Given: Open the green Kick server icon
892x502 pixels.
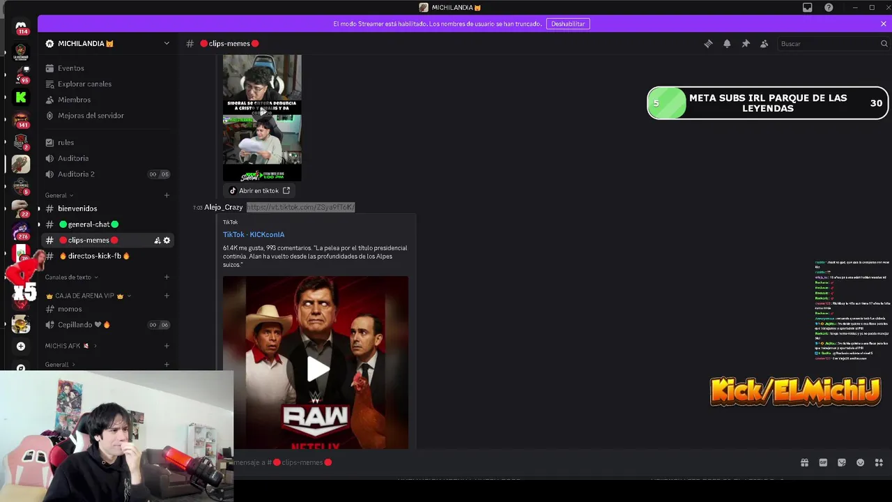Looking at the screenshot, I should click(x=21, y=98).
